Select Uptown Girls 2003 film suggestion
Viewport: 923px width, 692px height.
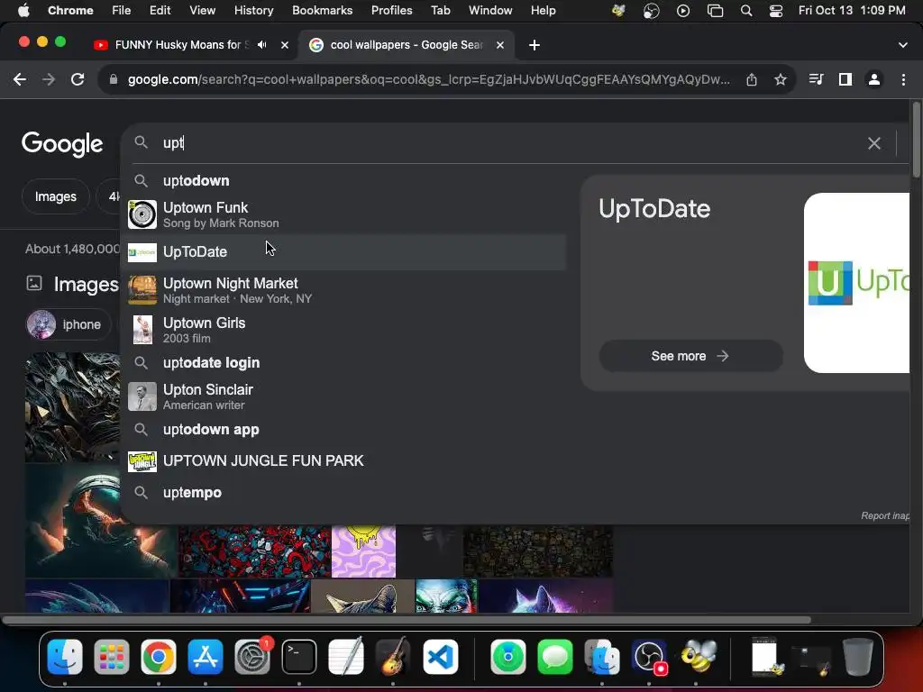click(343, 330)
